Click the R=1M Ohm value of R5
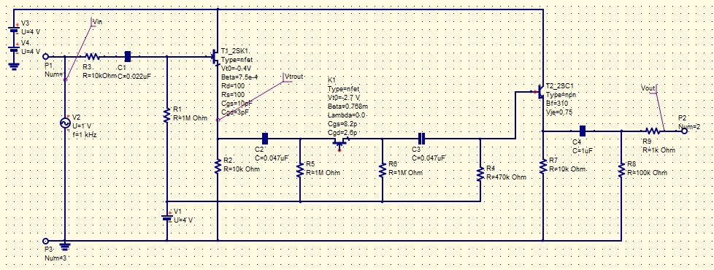This screenshot has width=714, height=270. [x=323, y=173]
